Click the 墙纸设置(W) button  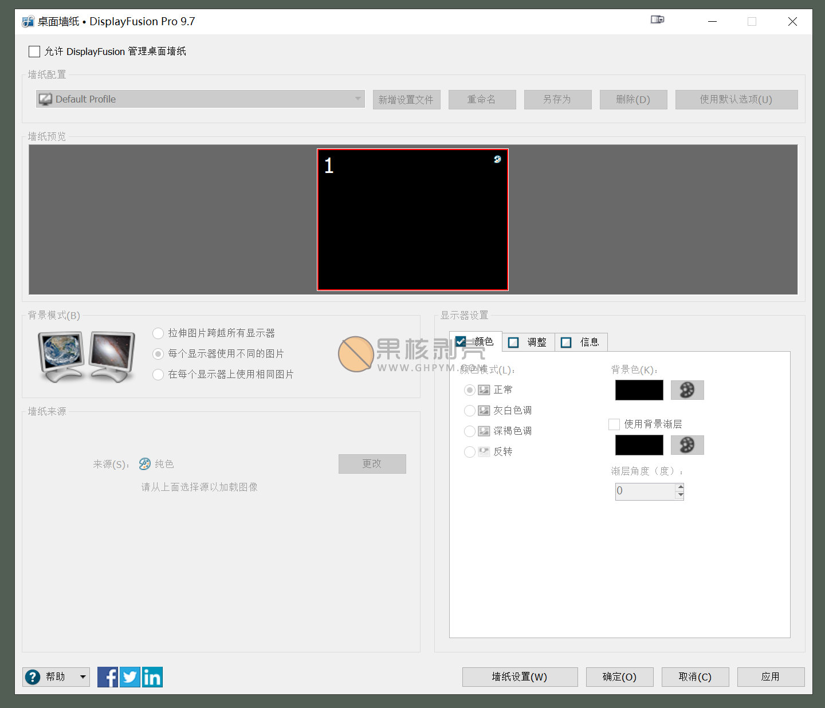click(x=520, y=677)
